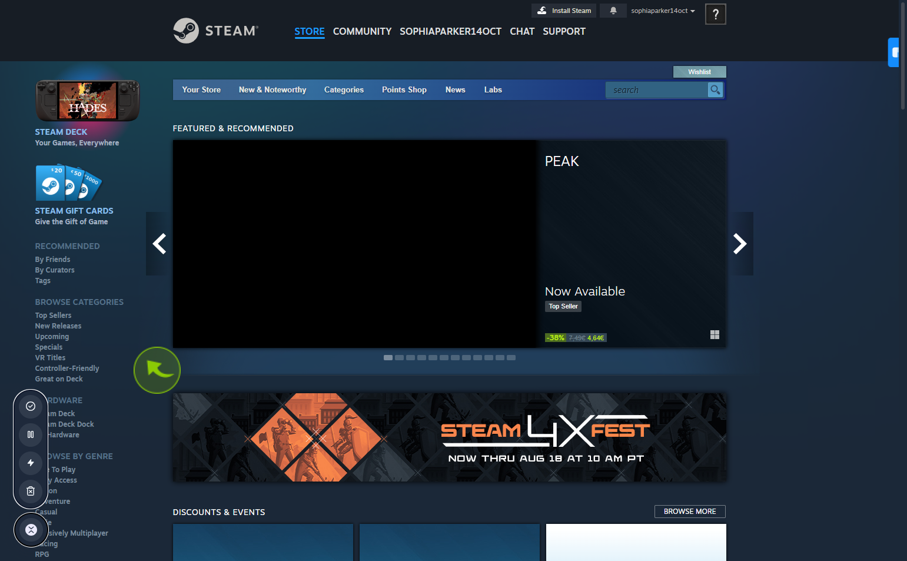Click the BROWSE MORE button

pyautogui.click(x=690, y=512)
